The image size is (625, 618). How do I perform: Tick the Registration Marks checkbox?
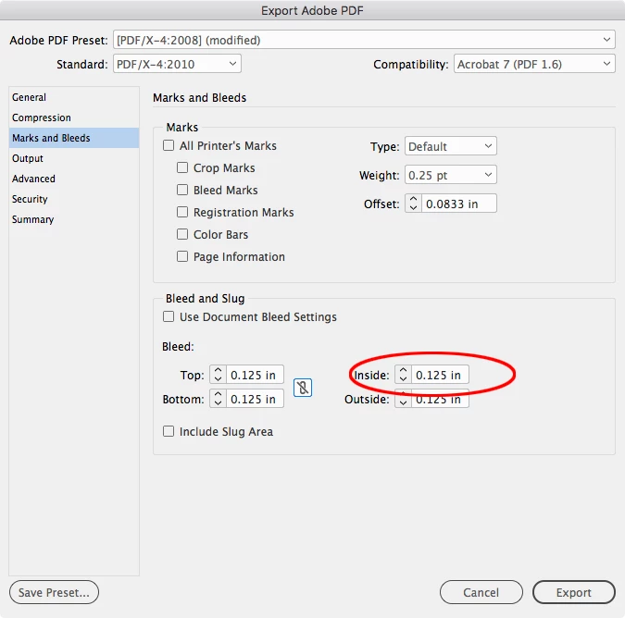pos(182,212)
